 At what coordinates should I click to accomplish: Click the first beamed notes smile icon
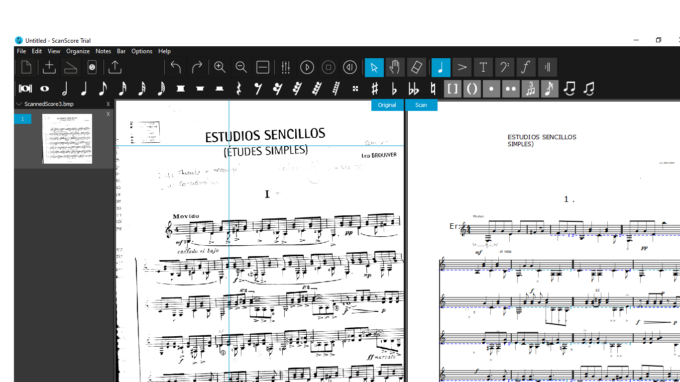coord(569,89)
